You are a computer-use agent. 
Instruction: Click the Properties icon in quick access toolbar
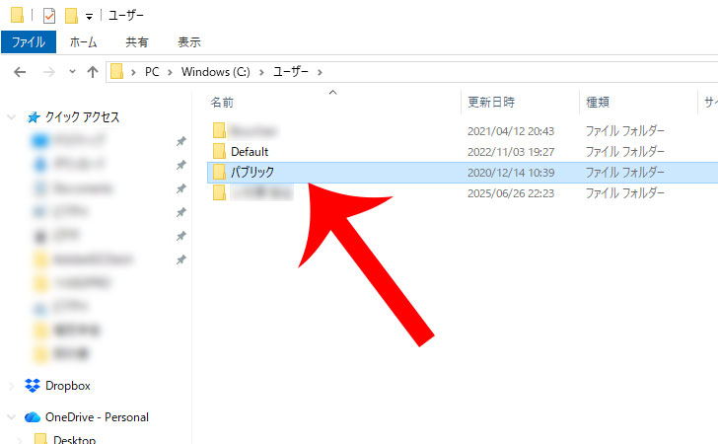pyautogui.click(x=48, y=16)
